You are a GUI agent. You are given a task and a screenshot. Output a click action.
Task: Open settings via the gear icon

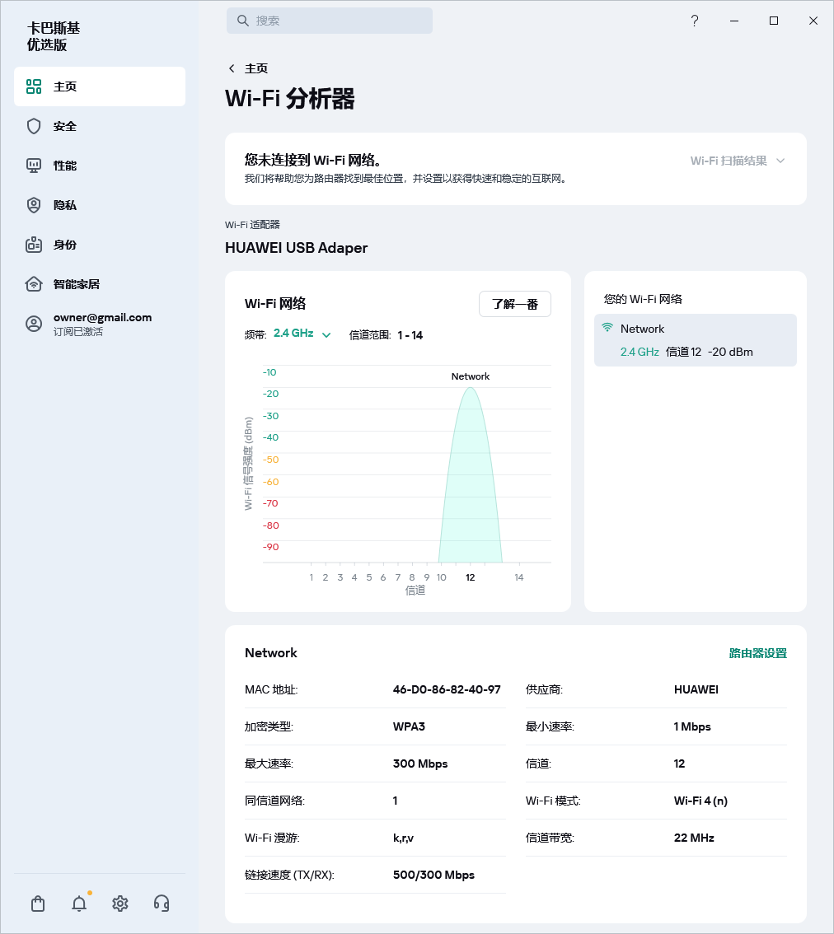tap(120, 904)
